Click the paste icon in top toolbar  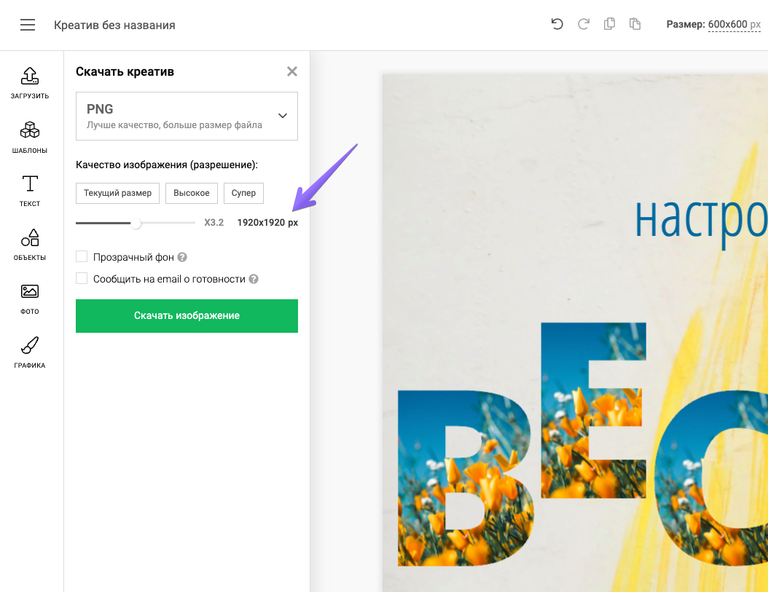pos(635,25)
